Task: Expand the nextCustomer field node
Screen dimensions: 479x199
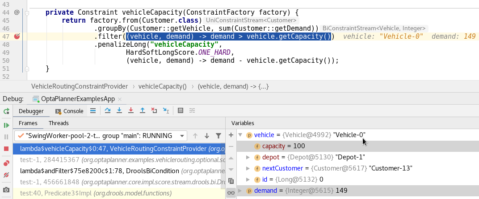Action: (248, 168)
